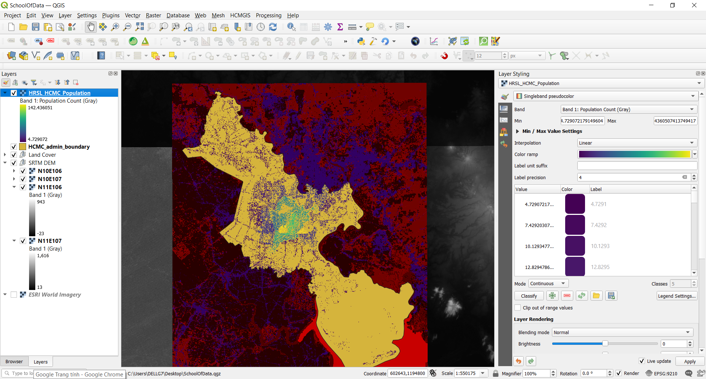706x379 pixels.
Task: Open the Vector menu
Action: [x=132, y=15]
